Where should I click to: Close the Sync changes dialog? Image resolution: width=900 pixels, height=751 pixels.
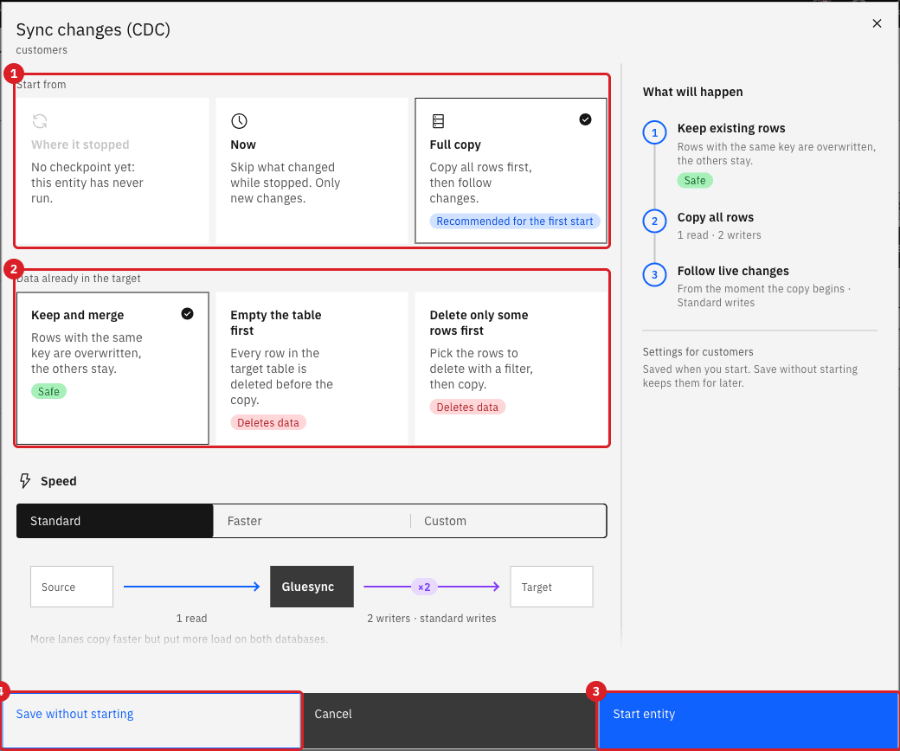click(877, 23)
